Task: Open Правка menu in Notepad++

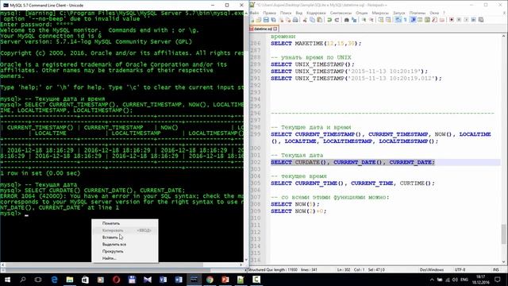Action: pos(269,13)
